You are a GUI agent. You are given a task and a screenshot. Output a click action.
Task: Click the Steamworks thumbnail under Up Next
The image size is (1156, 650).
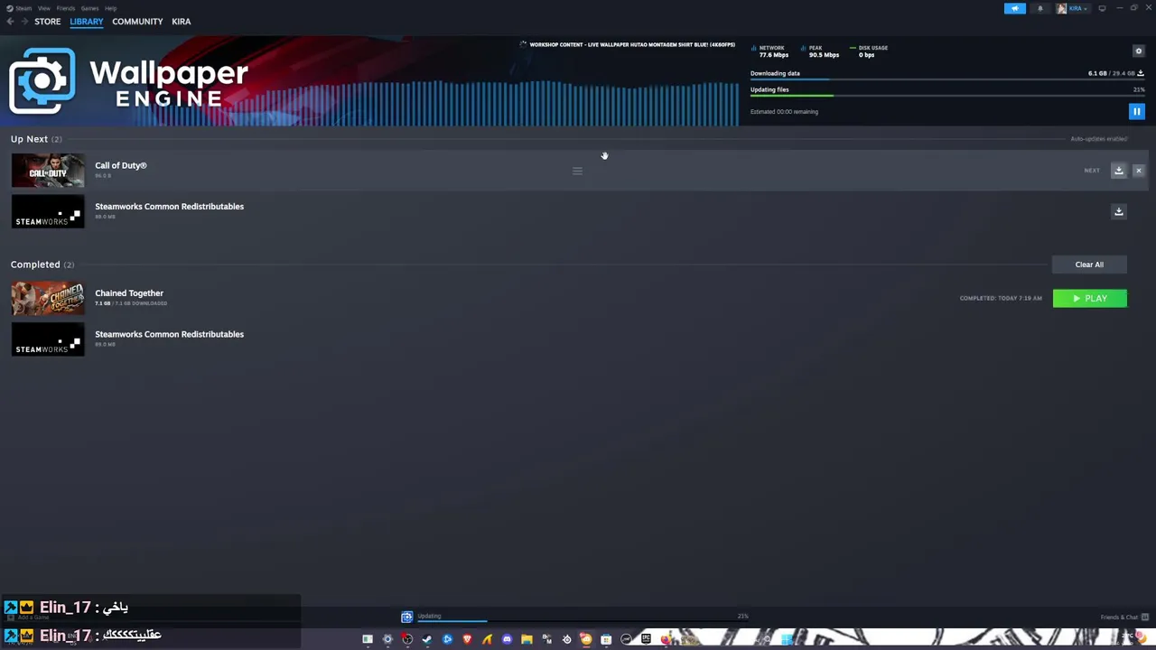pos(48,211)
